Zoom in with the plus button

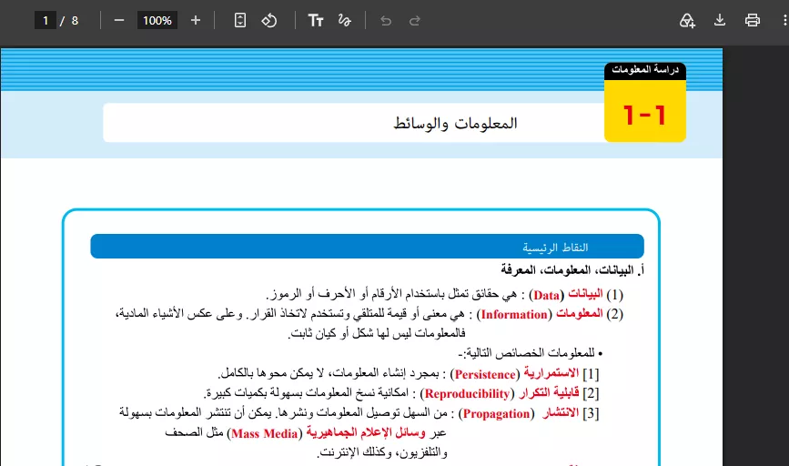coord(196,21)
